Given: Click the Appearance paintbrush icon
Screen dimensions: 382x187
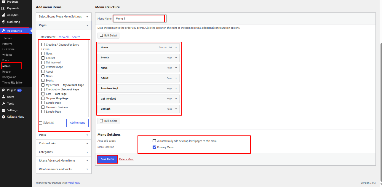Looking at the screenshot, I should tap(4, 31).
